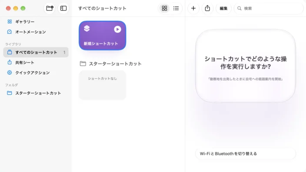Select すべてのショートカット in the sidebar
The image size is (306, 172).
click(36, 52)
